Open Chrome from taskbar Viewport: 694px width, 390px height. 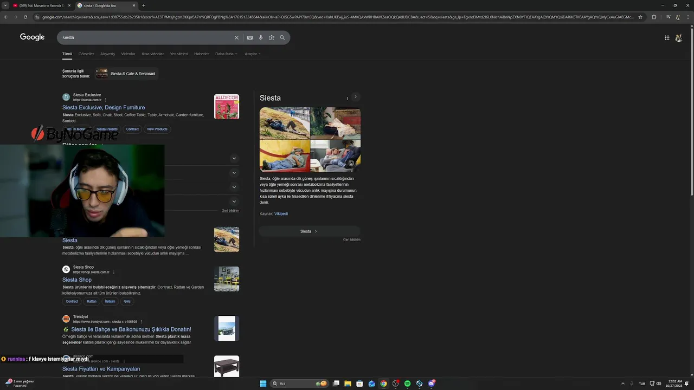pos(383,383)
